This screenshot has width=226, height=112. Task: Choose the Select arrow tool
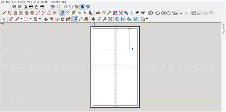click(4, 19)
